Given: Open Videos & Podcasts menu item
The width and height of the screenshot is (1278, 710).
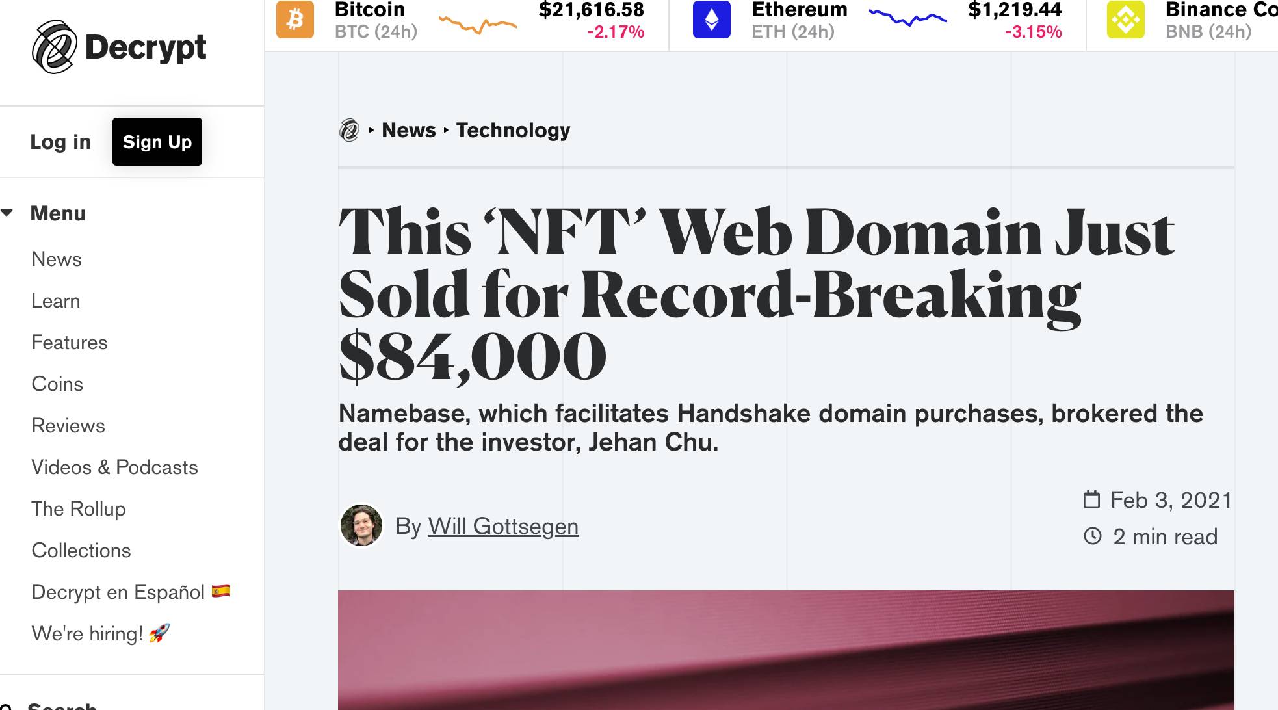Looking at the screenshot, I should (x=114, y=467).
